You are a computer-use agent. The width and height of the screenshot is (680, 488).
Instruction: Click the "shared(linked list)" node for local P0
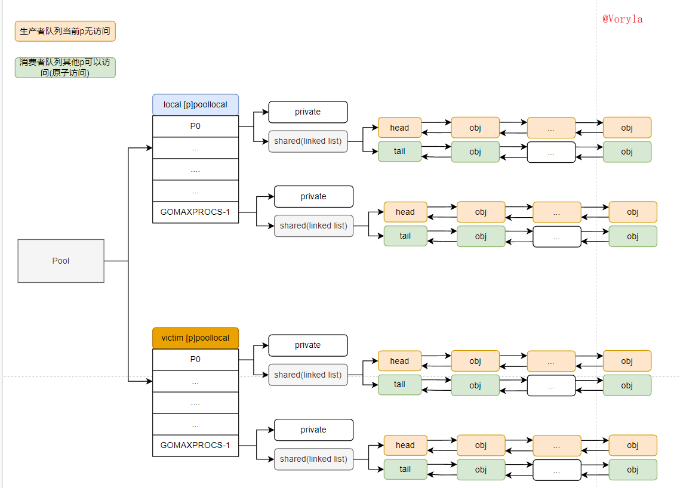307,141
